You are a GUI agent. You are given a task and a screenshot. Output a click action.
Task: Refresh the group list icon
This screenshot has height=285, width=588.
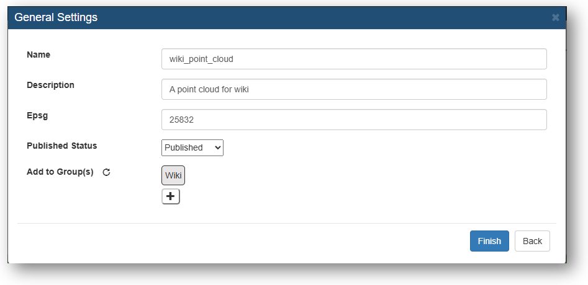(x=107, y=172)
